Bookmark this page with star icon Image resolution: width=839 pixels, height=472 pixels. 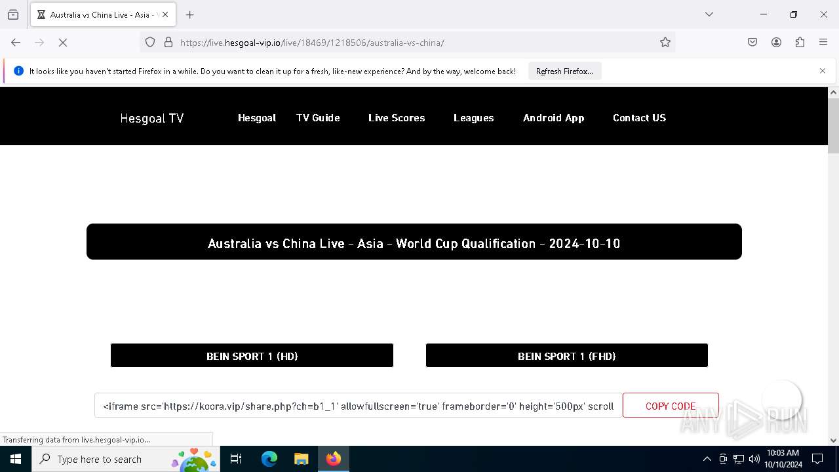pyautogui.click(x=665, y=42)
